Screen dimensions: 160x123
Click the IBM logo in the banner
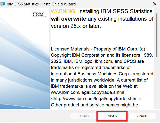tap(39, 15)
